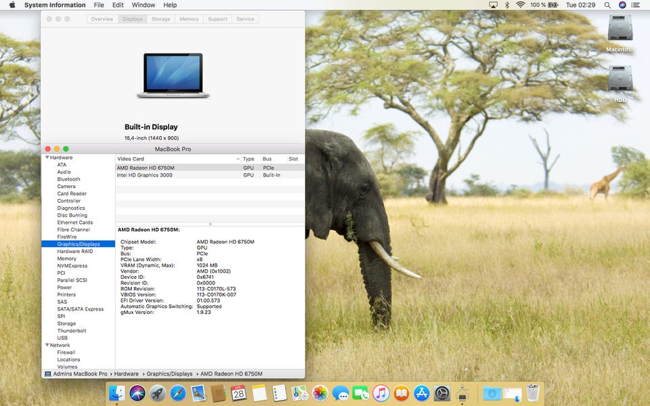Open AirPlay display menu

click(494, 5)
